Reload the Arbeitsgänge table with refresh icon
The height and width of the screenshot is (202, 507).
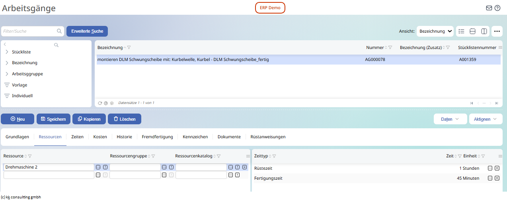100,103
